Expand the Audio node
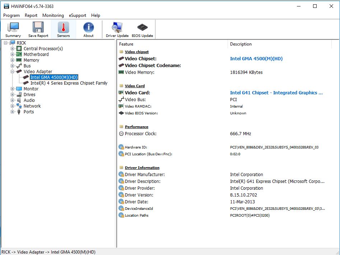This screenshot has width=340, height=255. click(x=12, y=100)
